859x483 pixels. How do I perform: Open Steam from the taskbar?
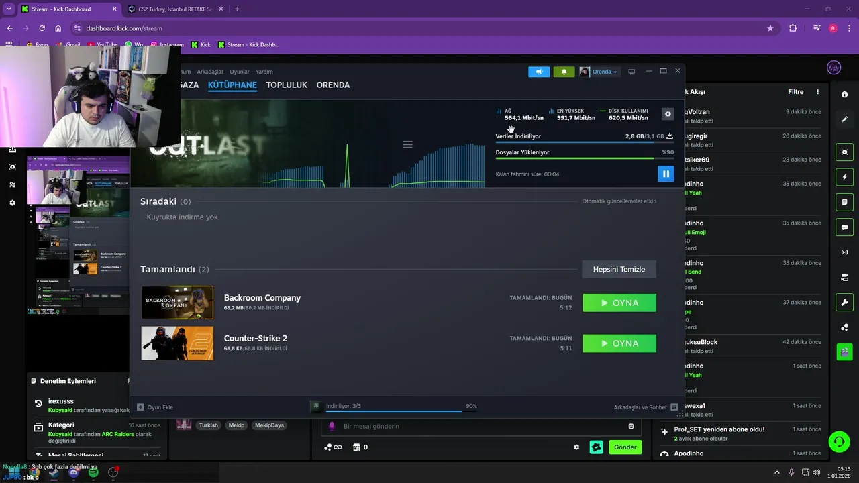[x=54, y=473]
